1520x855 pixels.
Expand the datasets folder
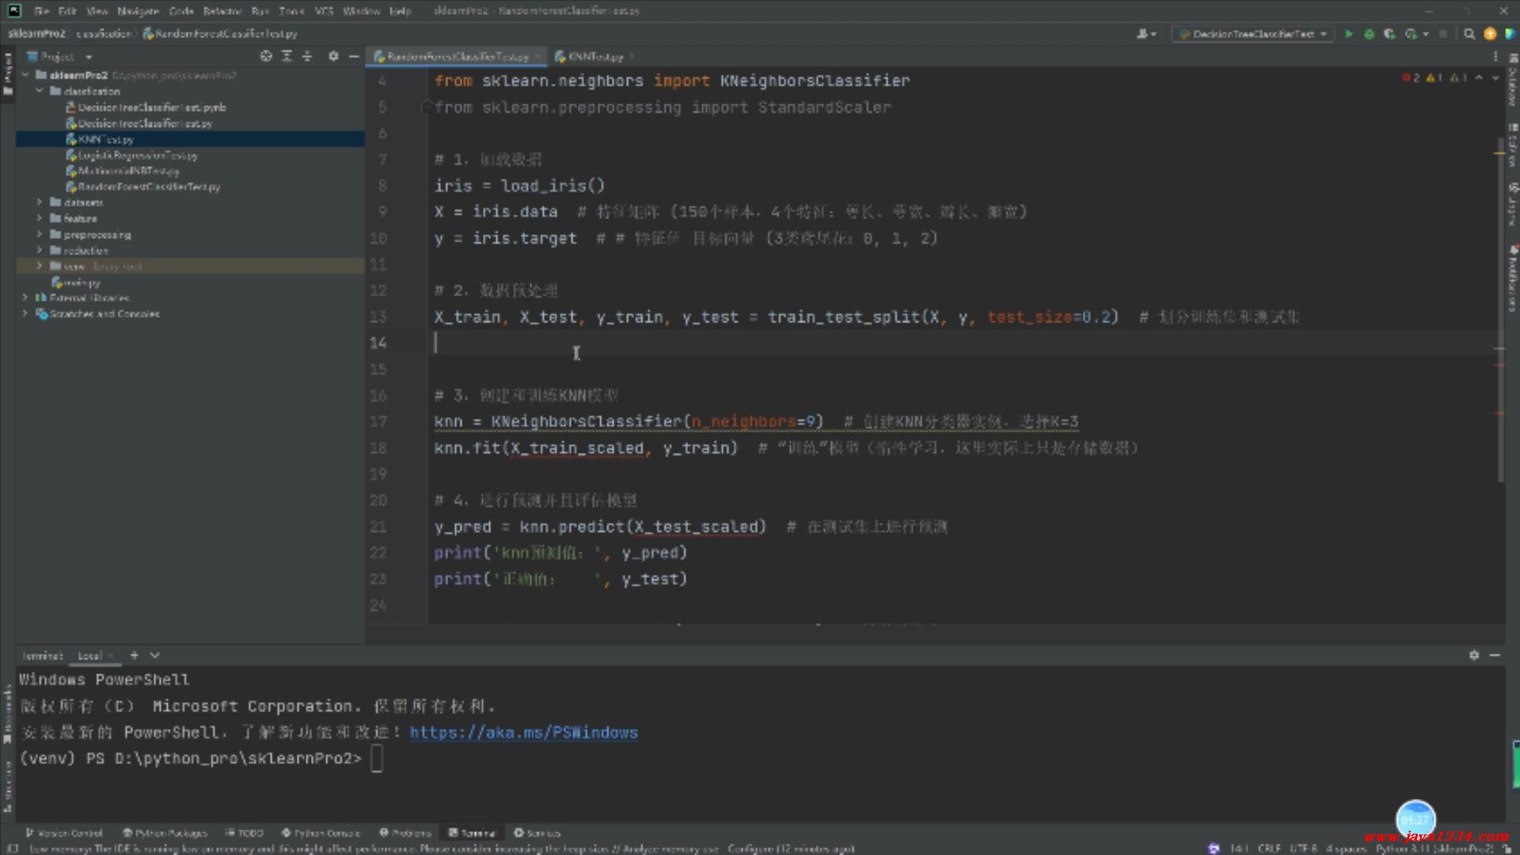point(39,203)
